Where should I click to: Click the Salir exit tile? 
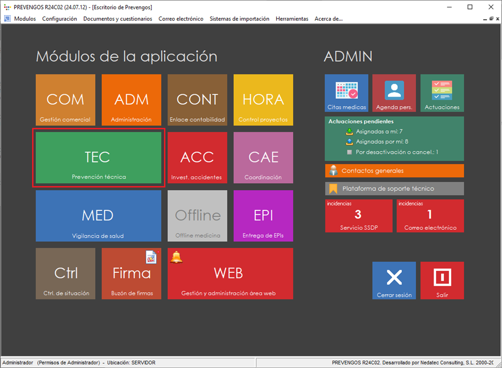[442, 280]
